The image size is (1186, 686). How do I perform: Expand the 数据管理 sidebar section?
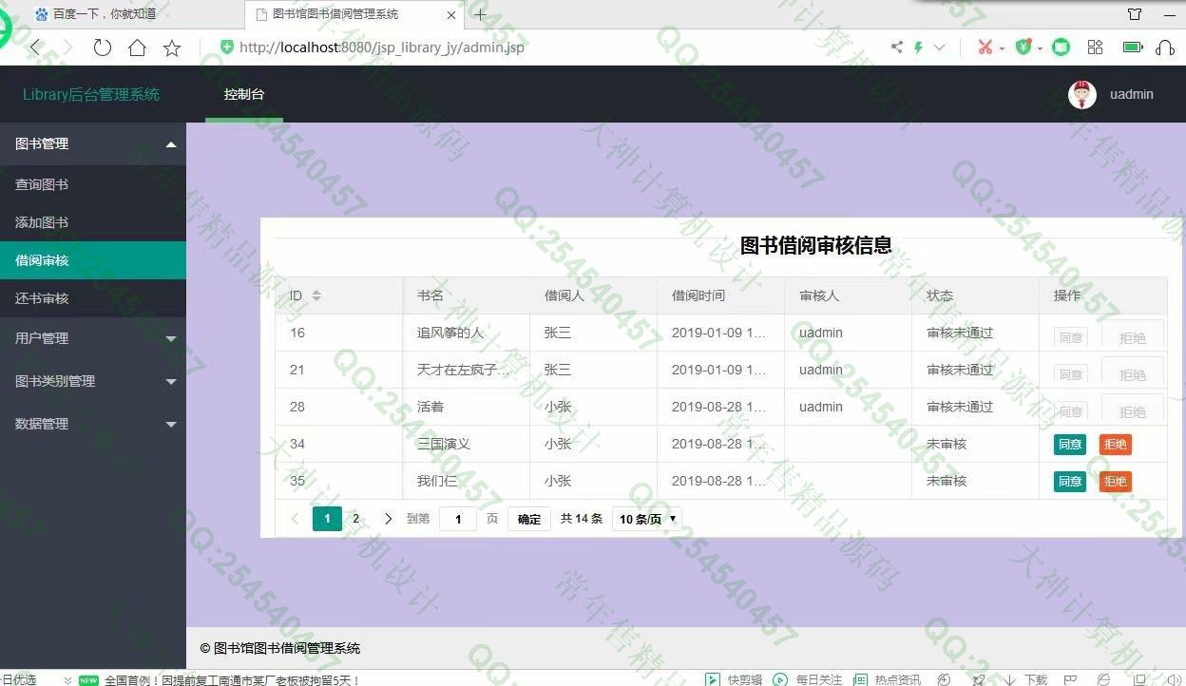(x=93, y=424)
